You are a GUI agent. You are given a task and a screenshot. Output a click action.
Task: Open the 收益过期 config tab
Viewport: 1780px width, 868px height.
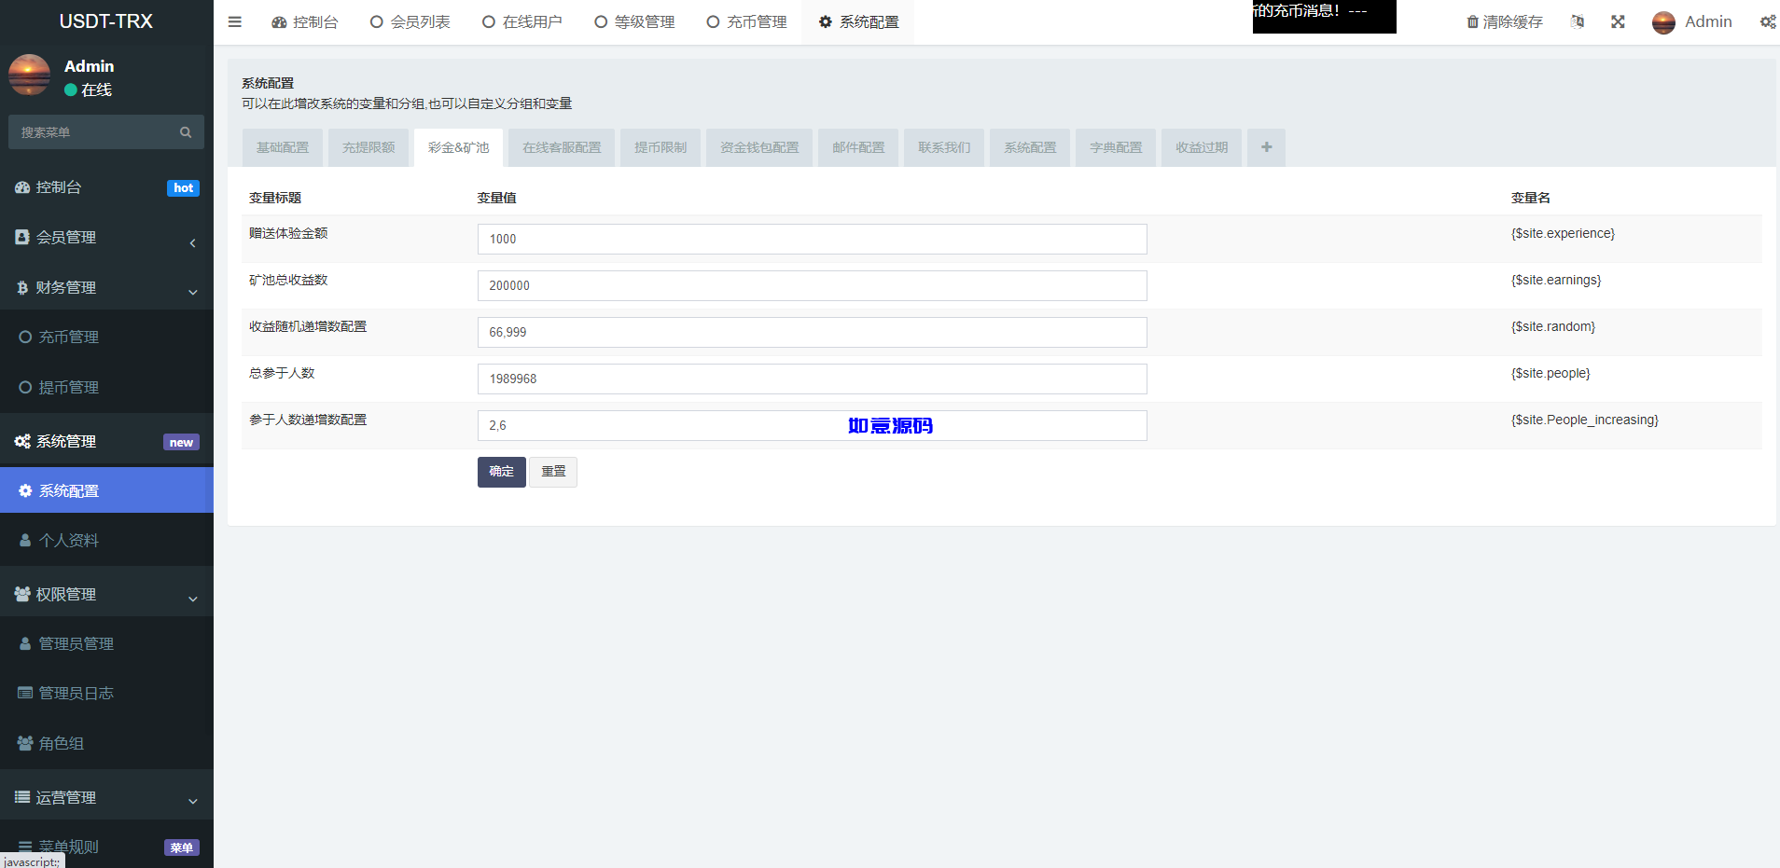click(x=1202, y=147)
